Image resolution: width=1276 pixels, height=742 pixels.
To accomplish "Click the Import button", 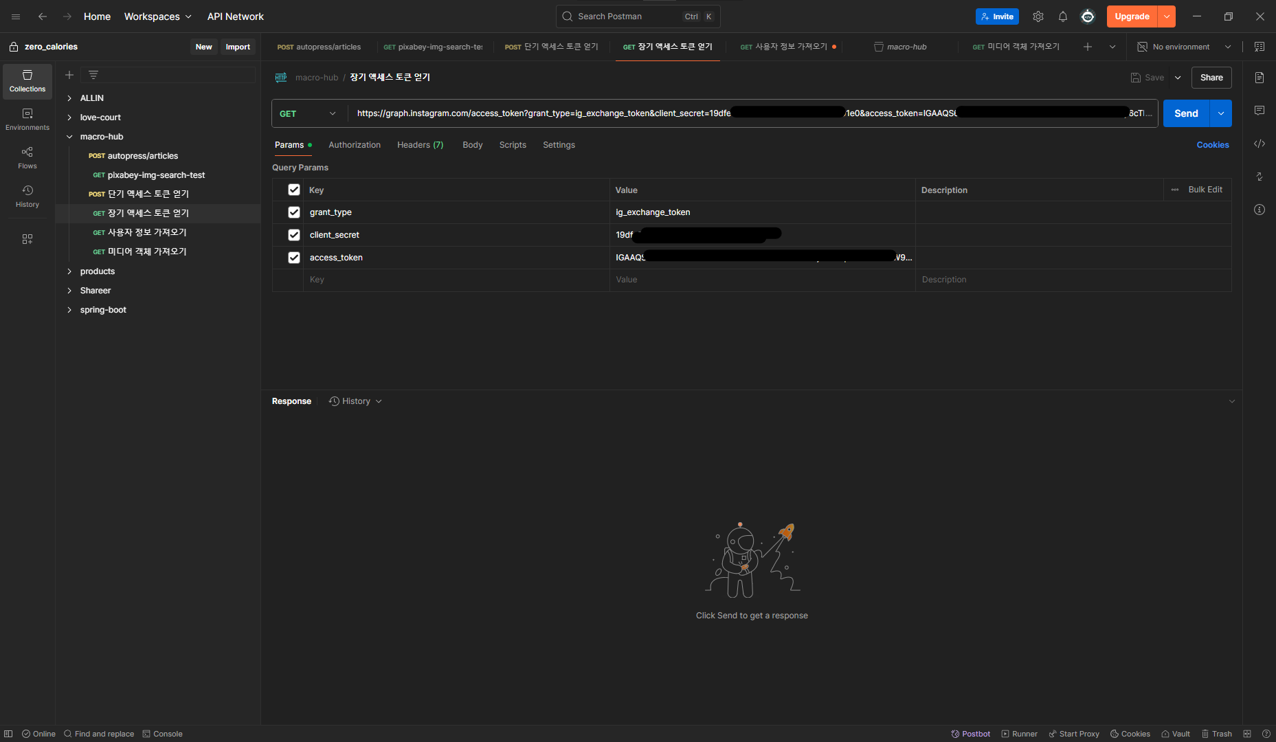I will [x=238, y=47].
